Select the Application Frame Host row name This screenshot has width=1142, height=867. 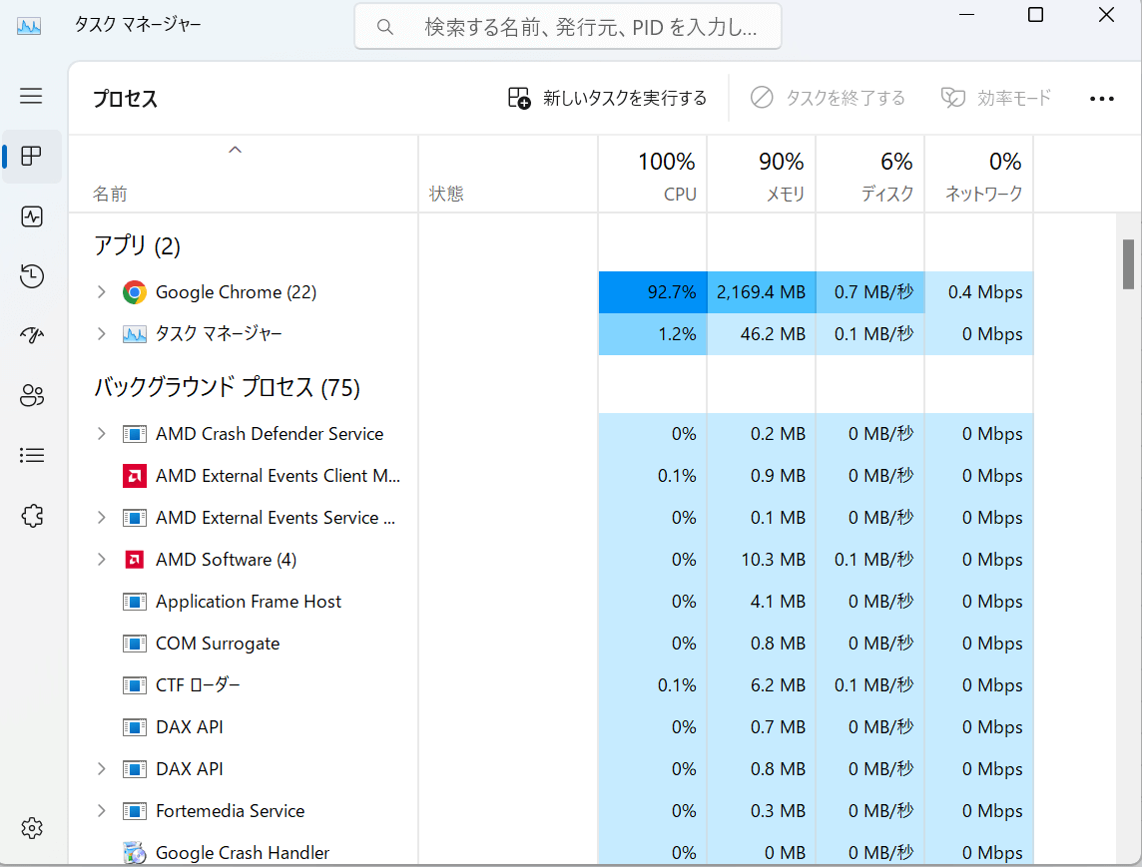(249, 602)
